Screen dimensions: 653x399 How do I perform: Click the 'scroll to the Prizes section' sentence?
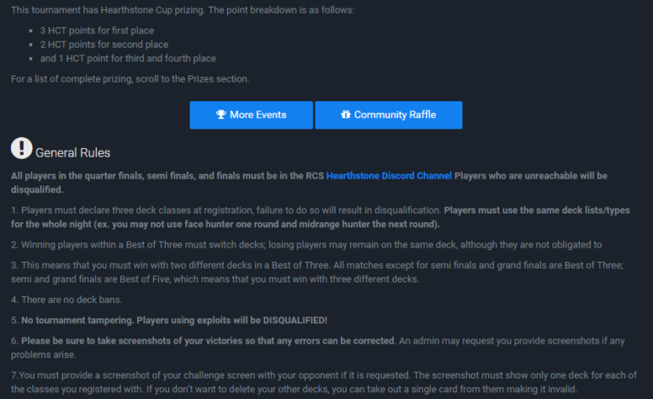(x=130, y=79)
